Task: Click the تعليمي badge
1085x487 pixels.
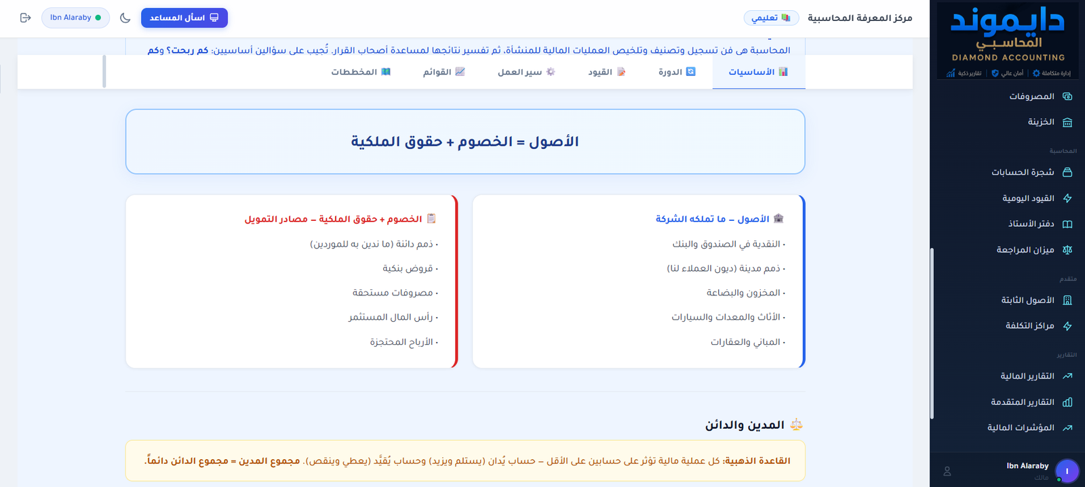Action: 771,18
